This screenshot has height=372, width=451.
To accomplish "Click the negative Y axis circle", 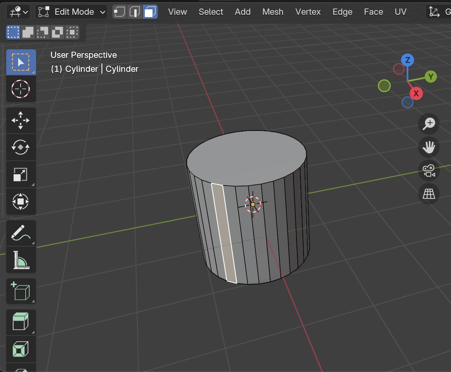I will [384, 86].
